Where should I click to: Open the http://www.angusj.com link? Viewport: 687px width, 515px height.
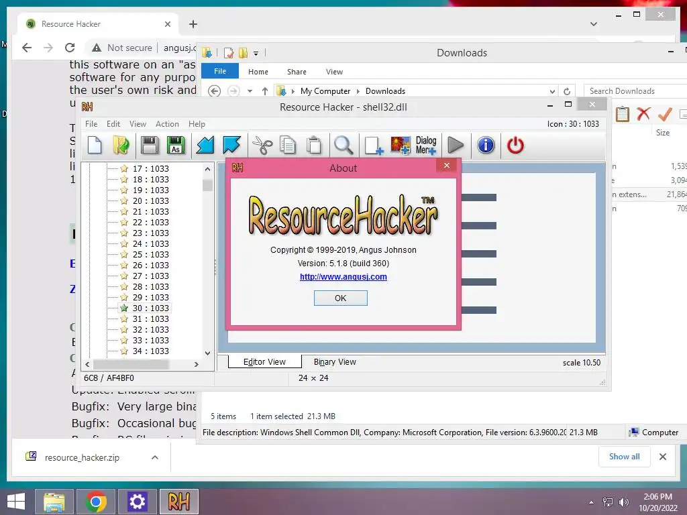343,277
